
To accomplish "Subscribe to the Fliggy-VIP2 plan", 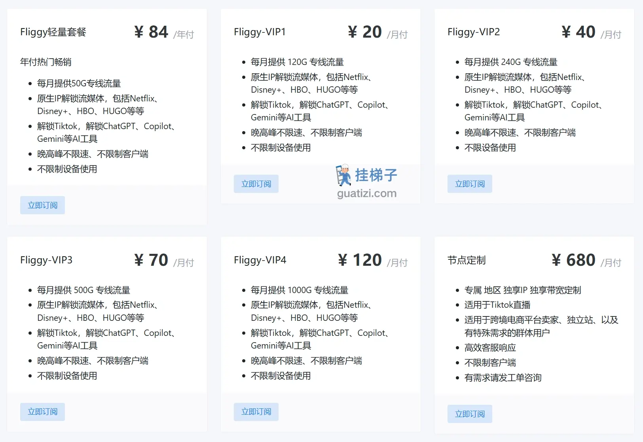I will pyautogui.click(x=470, y=184).
